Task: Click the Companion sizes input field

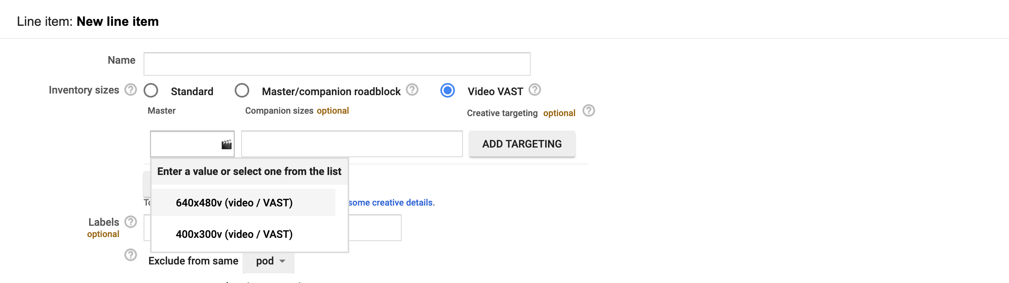Action: [351, 144]
